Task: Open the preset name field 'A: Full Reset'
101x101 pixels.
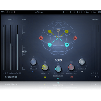Action: [39, 12]
